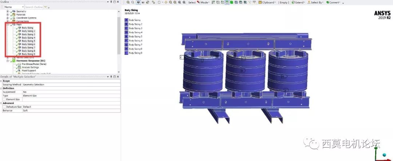393x161 pixels.
Task: Click the Coordinate Systems node icon
Action: click(13, 18)
